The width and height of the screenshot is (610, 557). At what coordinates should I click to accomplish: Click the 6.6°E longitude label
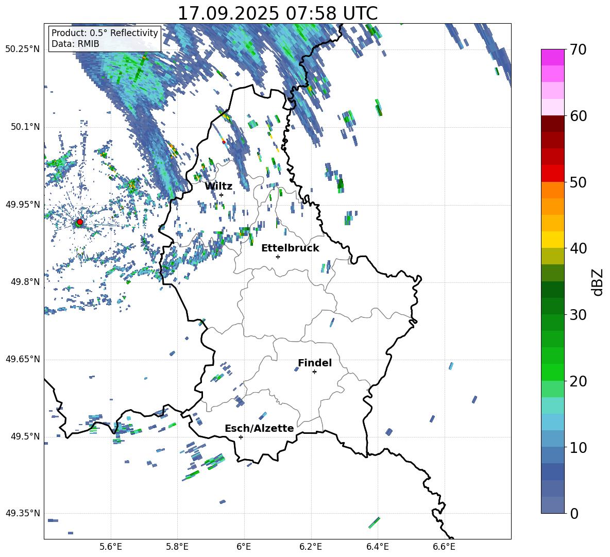444,547
